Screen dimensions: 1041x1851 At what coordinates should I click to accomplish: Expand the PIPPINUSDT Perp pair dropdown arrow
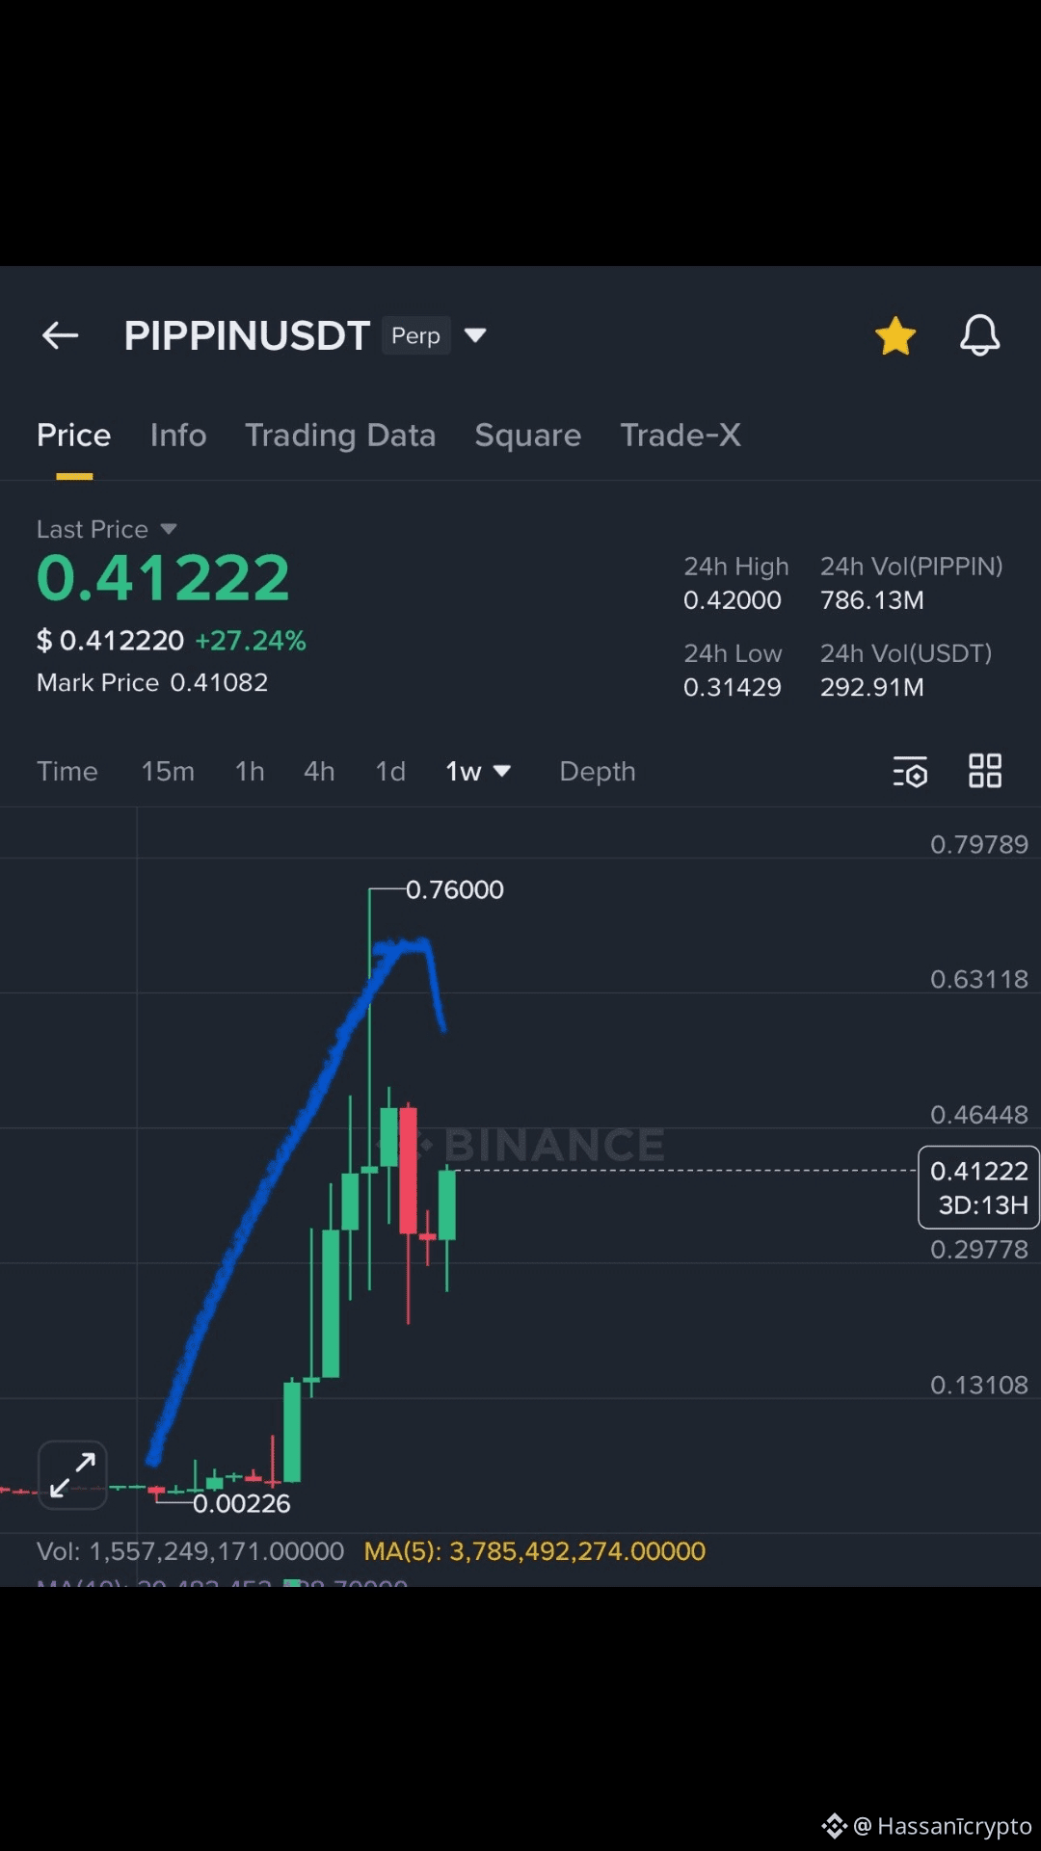475,335
